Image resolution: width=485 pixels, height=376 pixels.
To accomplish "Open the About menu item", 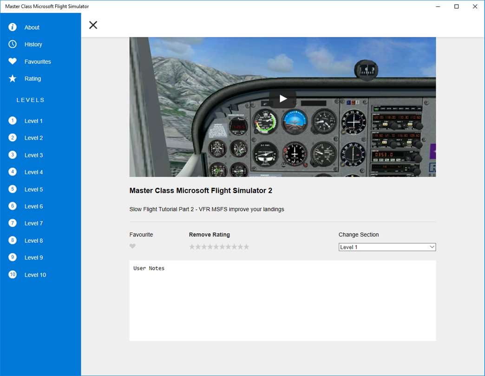I will pyautogui.click(x=32, y=27).
